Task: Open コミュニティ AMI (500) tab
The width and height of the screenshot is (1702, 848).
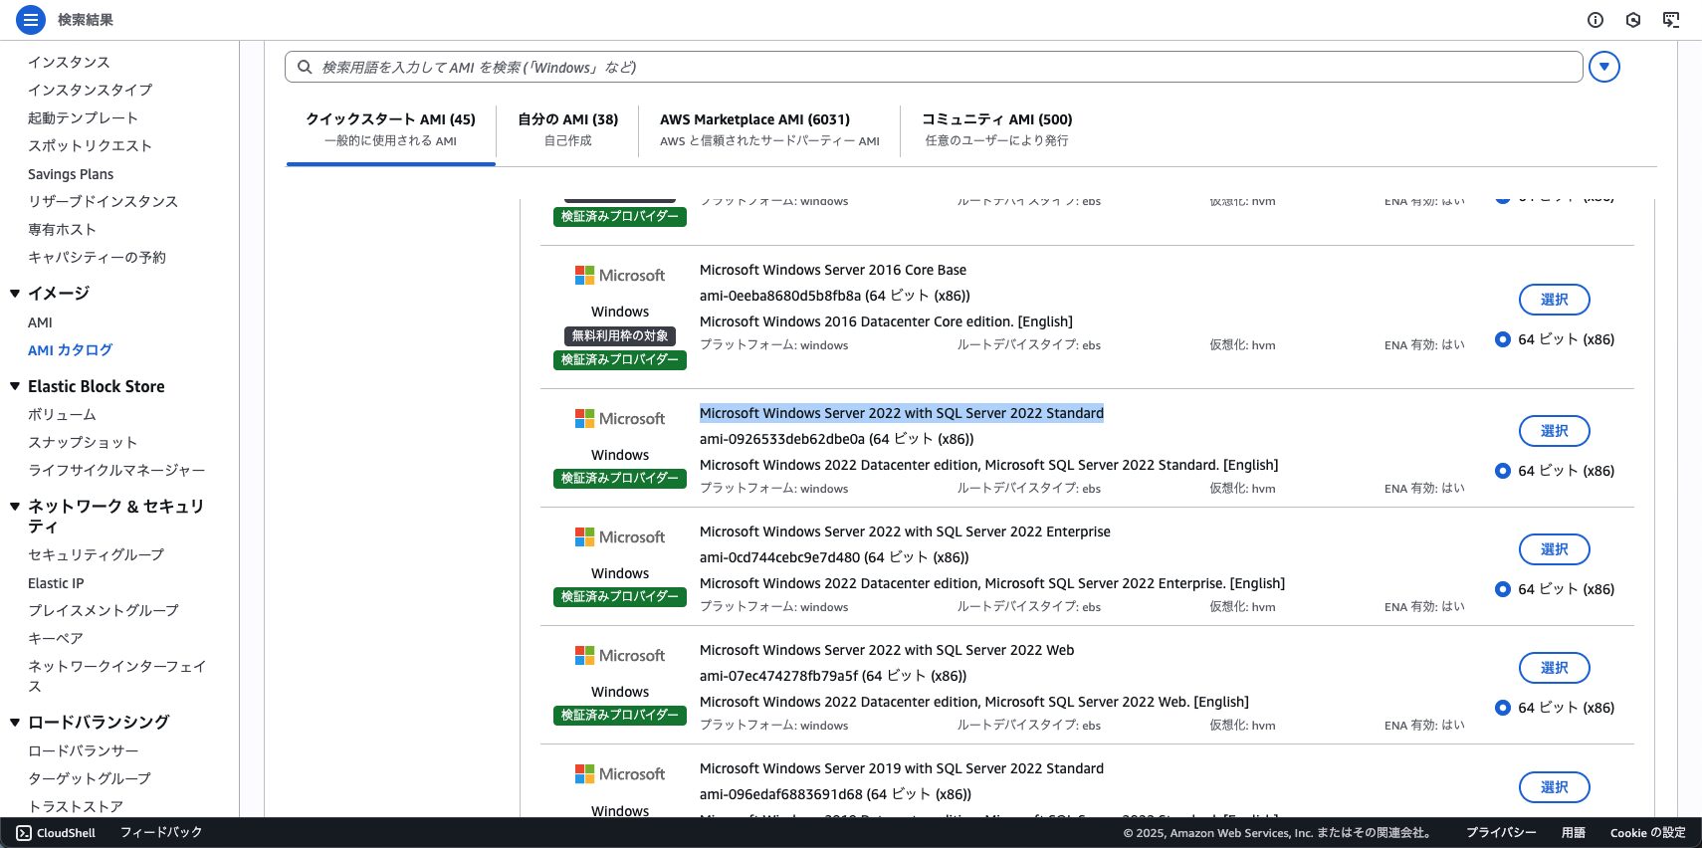Action: point(996,129)
